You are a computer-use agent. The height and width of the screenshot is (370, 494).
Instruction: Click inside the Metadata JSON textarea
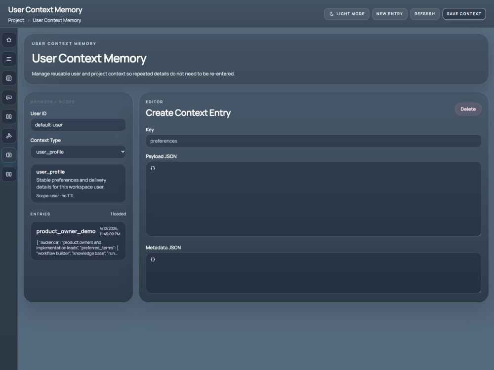(x=314, y=273)
